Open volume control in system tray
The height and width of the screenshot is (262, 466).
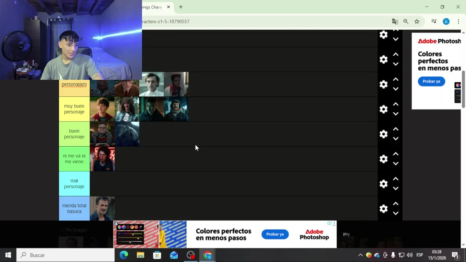pos(410,255)
